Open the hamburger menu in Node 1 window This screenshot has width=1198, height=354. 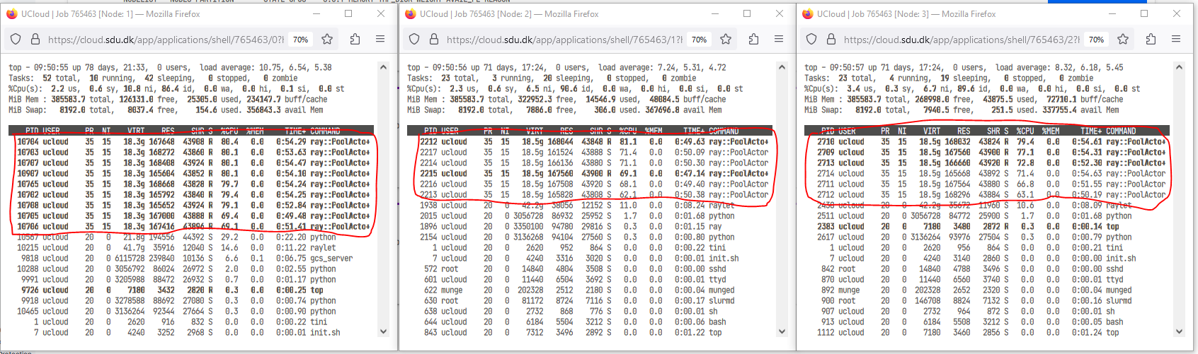[x=380, y=40]
